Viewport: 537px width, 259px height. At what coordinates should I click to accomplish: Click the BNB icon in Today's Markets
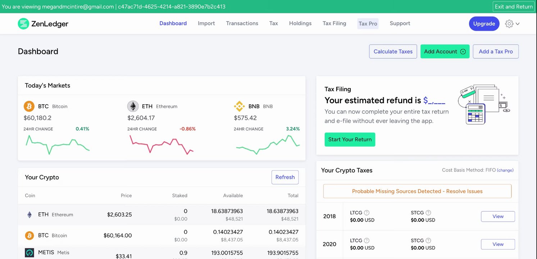[240, 106]
